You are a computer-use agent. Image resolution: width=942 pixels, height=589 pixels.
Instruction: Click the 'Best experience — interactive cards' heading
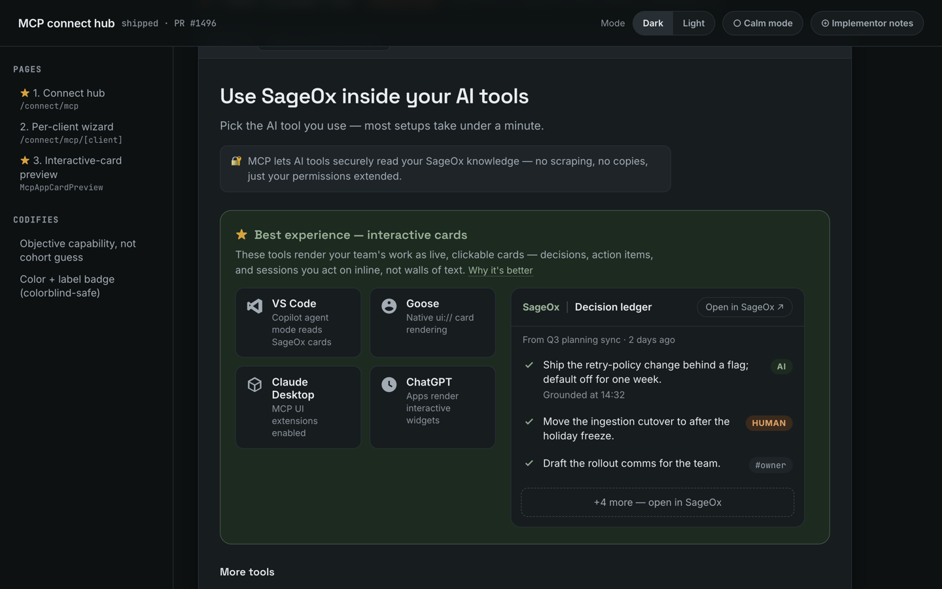pos(360,235)
